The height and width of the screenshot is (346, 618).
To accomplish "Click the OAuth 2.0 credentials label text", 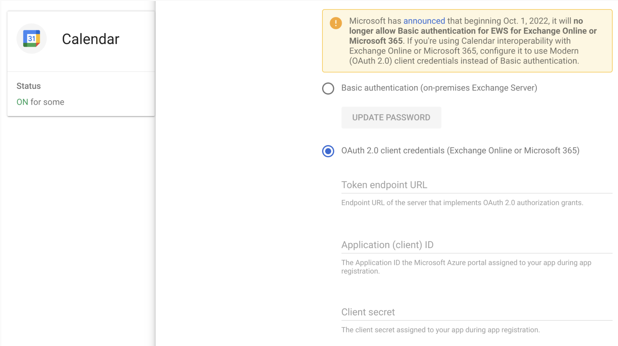I will coord(460,150).
